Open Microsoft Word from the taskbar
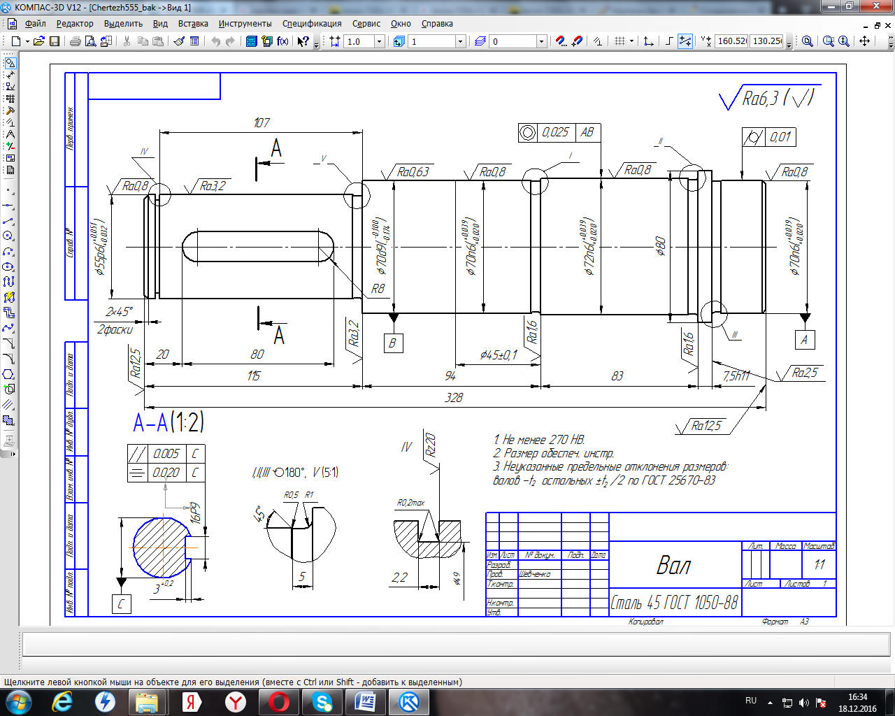Viewport: 895px width, 716px height. point(366,701)
